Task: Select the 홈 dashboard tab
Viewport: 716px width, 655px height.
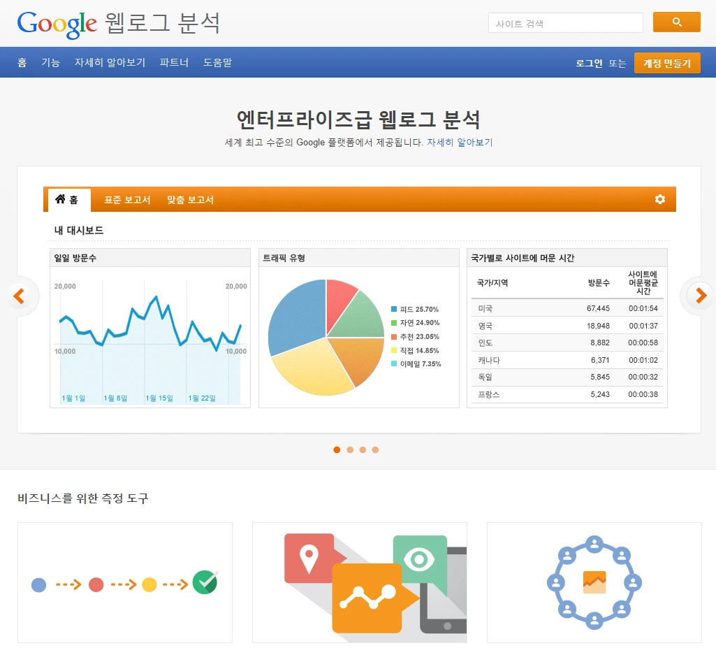Action: [x=69, y=200]
